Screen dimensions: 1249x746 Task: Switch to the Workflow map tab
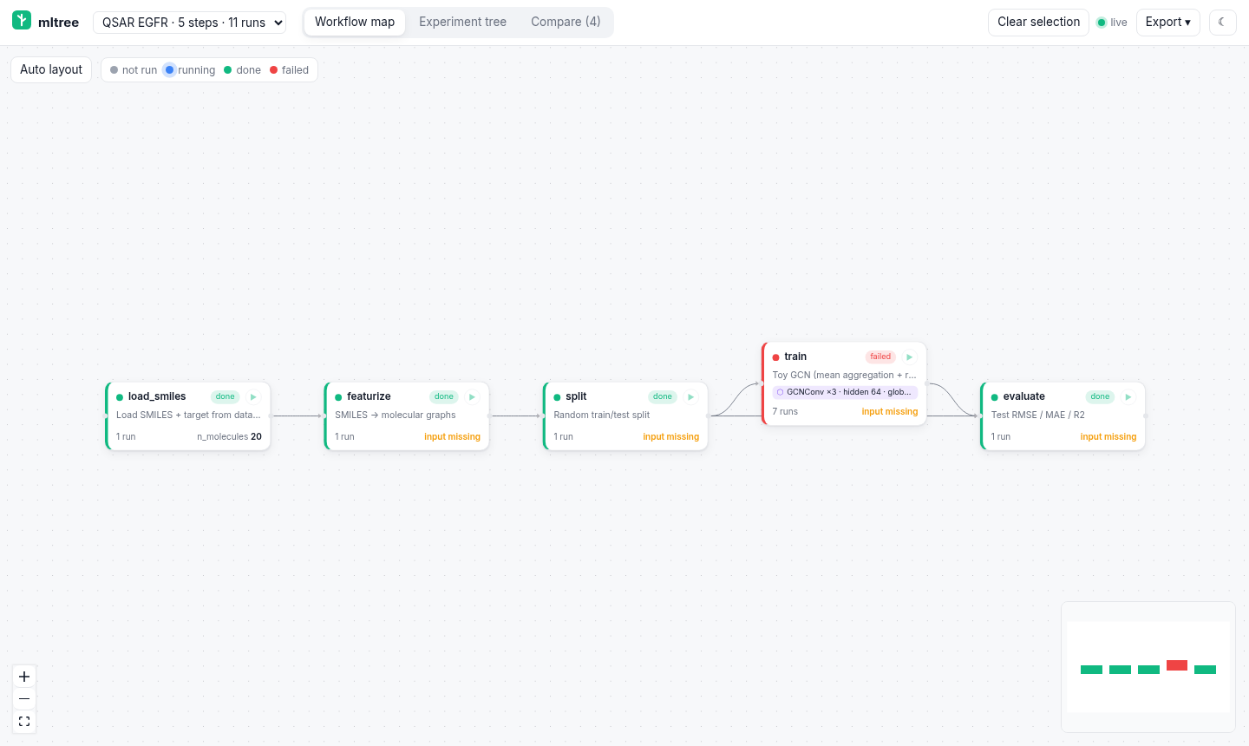[355, 22]
